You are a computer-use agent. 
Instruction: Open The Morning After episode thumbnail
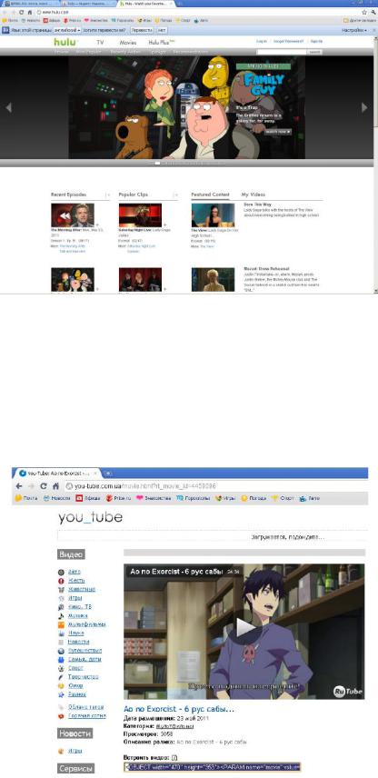(73, 214)
